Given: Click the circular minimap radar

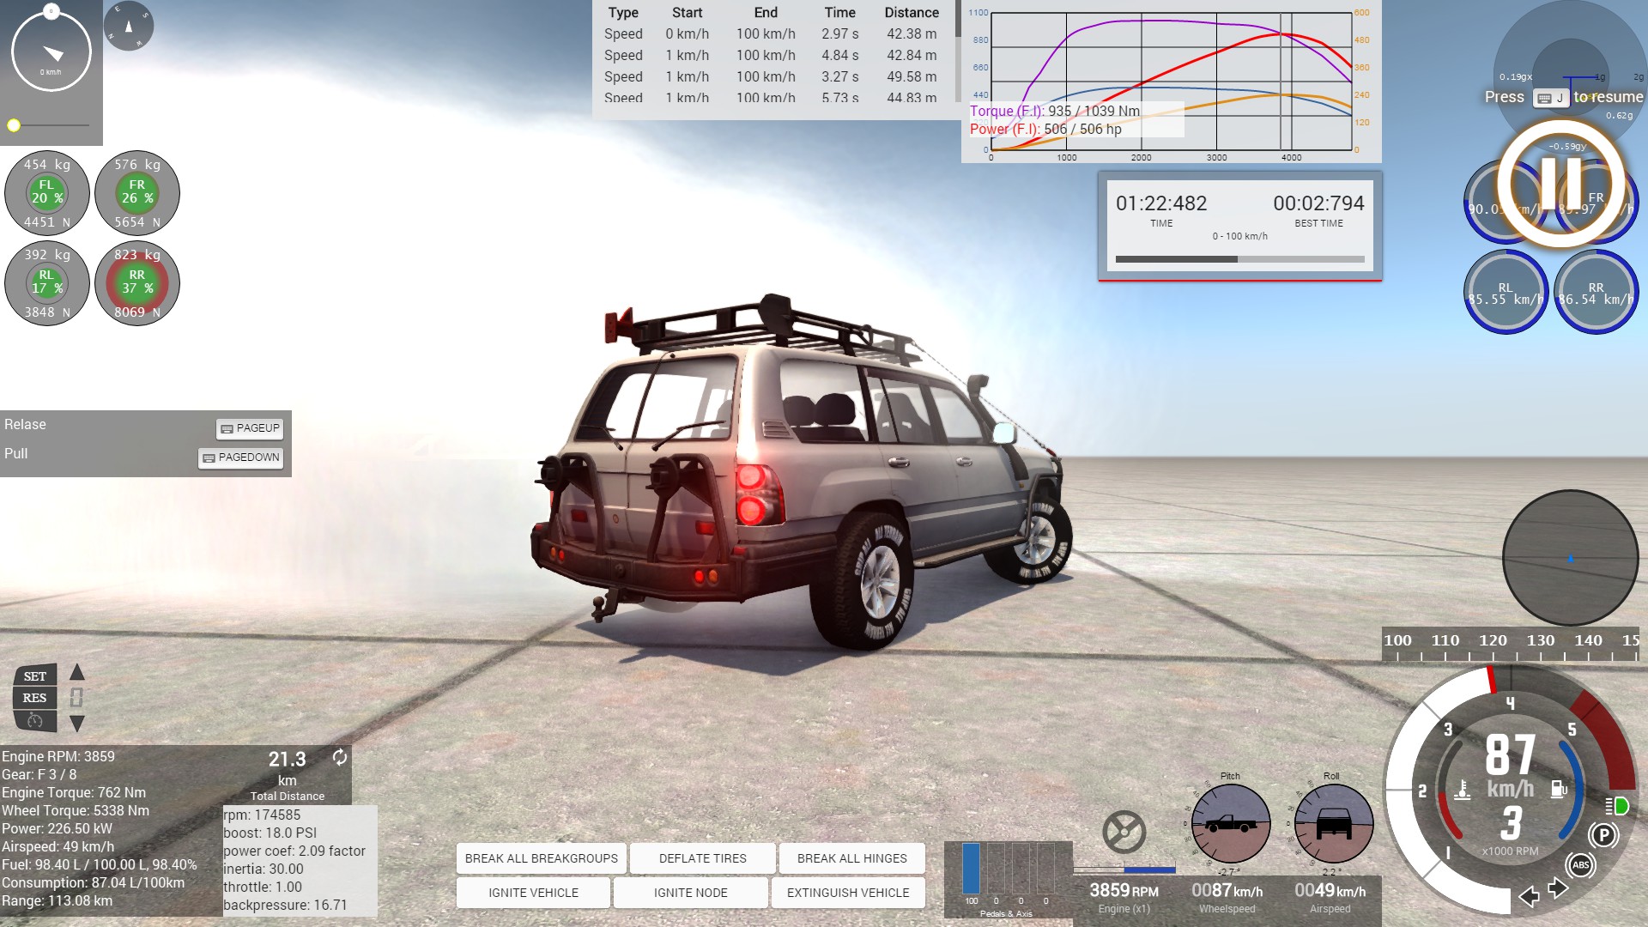Looking at the screenshot, I should point(1571,558).
